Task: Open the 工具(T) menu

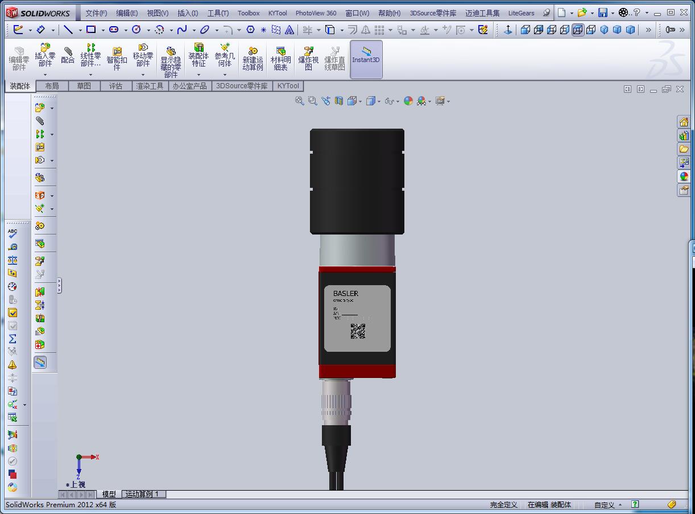Action: [218, 13]
